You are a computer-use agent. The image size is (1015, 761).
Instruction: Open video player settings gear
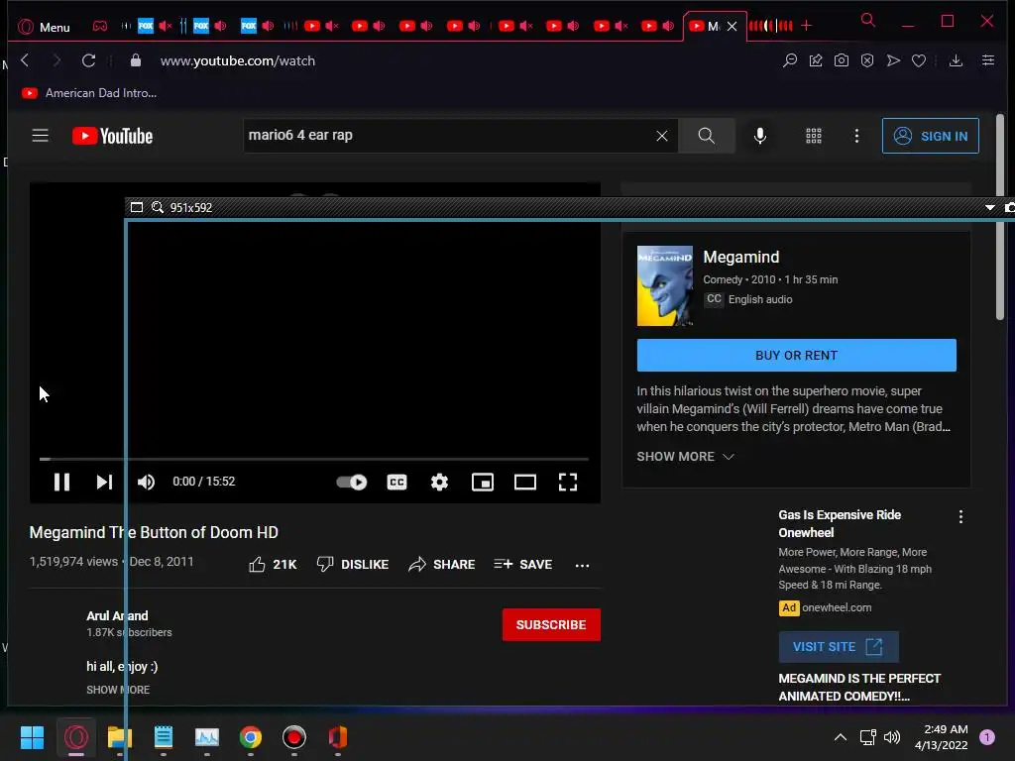click(x=439, y=483)
